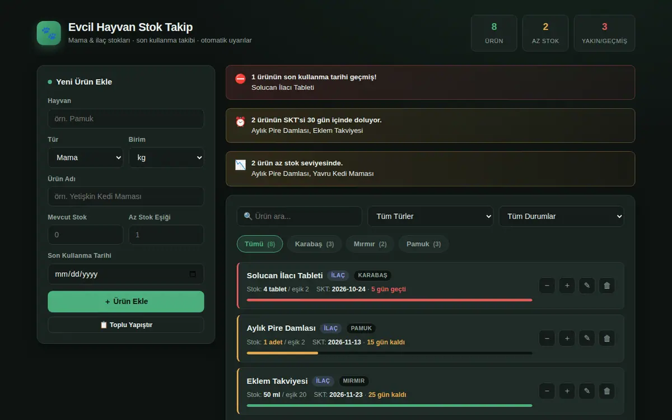The image size is (672, 420).
Task: Click the Ürün counter card showing 8
Action: pos(494,33)
